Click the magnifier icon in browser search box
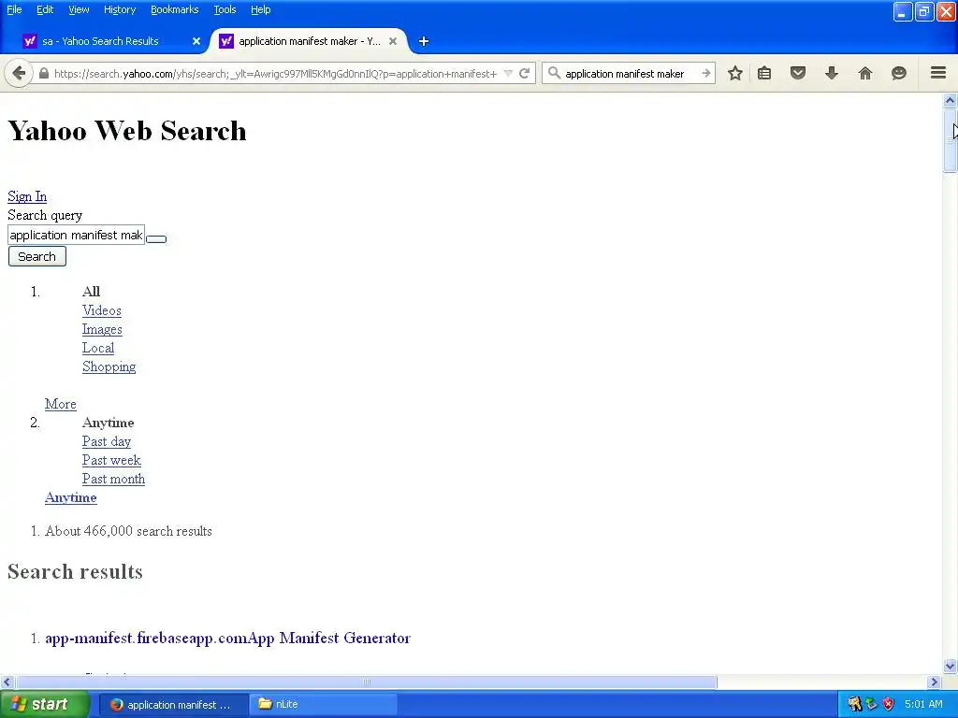Viewport: 958px width, 718px height. (x=554, y=73)
